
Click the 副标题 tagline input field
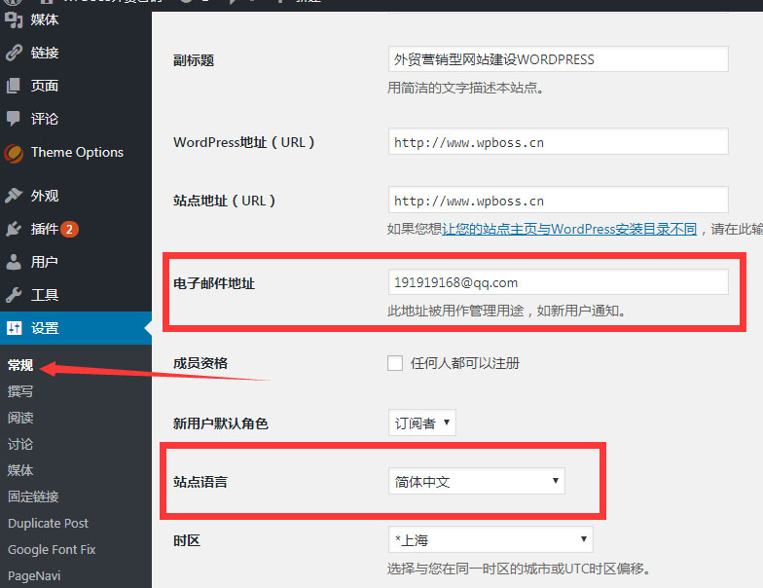click(559, 59)
